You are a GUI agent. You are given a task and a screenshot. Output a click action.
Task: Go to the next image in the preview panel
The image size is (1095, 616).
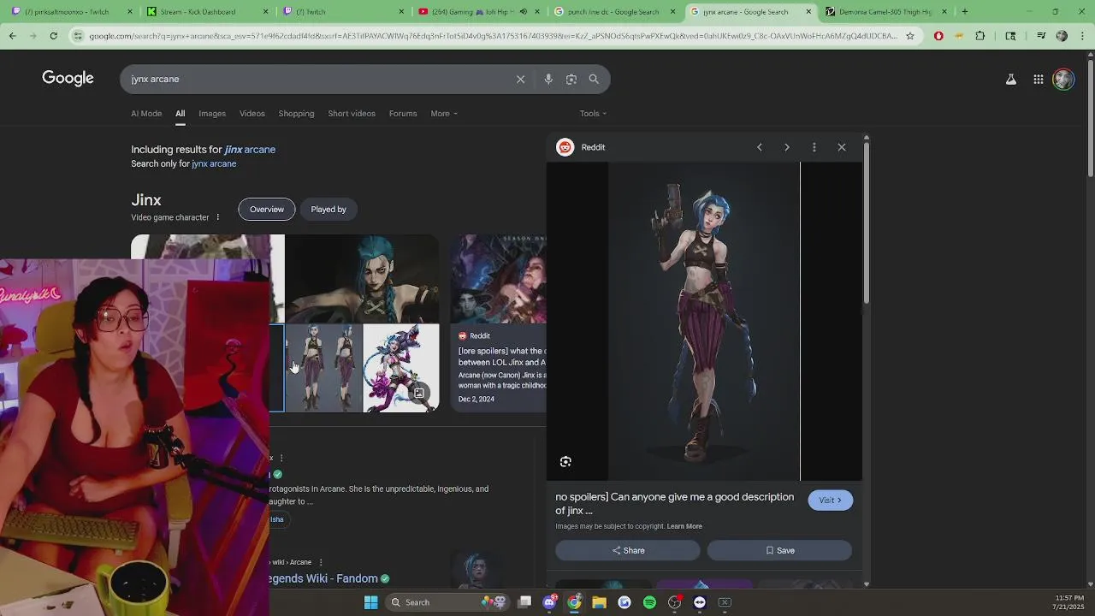(787, 147)
